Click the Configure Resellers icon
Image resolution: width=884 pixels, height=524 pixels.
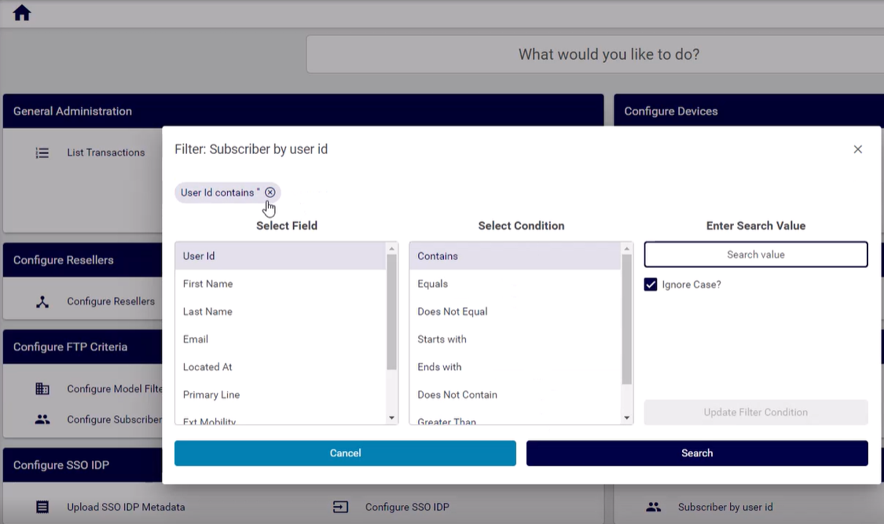point(42,302)
